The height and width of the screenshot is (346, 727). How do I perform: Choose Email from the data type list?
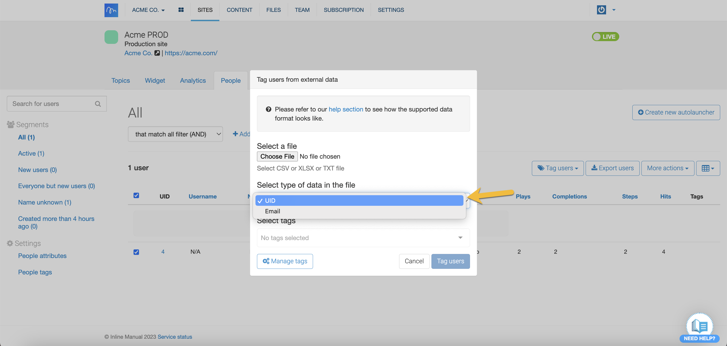272,211
